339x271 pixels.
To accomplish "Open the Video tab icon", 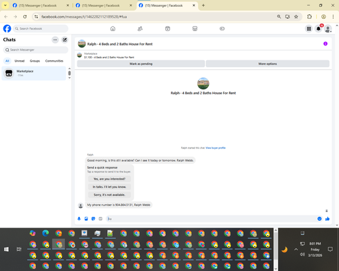I will (x=167, y=28).
